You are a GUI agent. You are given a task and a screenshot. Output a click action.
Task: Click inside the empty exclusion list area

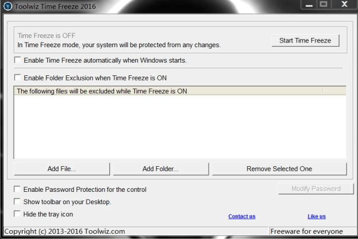(180, 127)
